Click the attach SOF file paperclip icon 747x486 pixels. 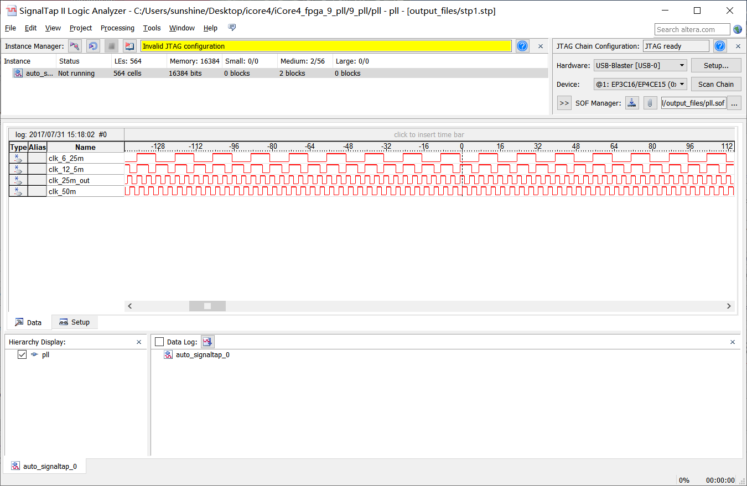click(x=650, y=103)
